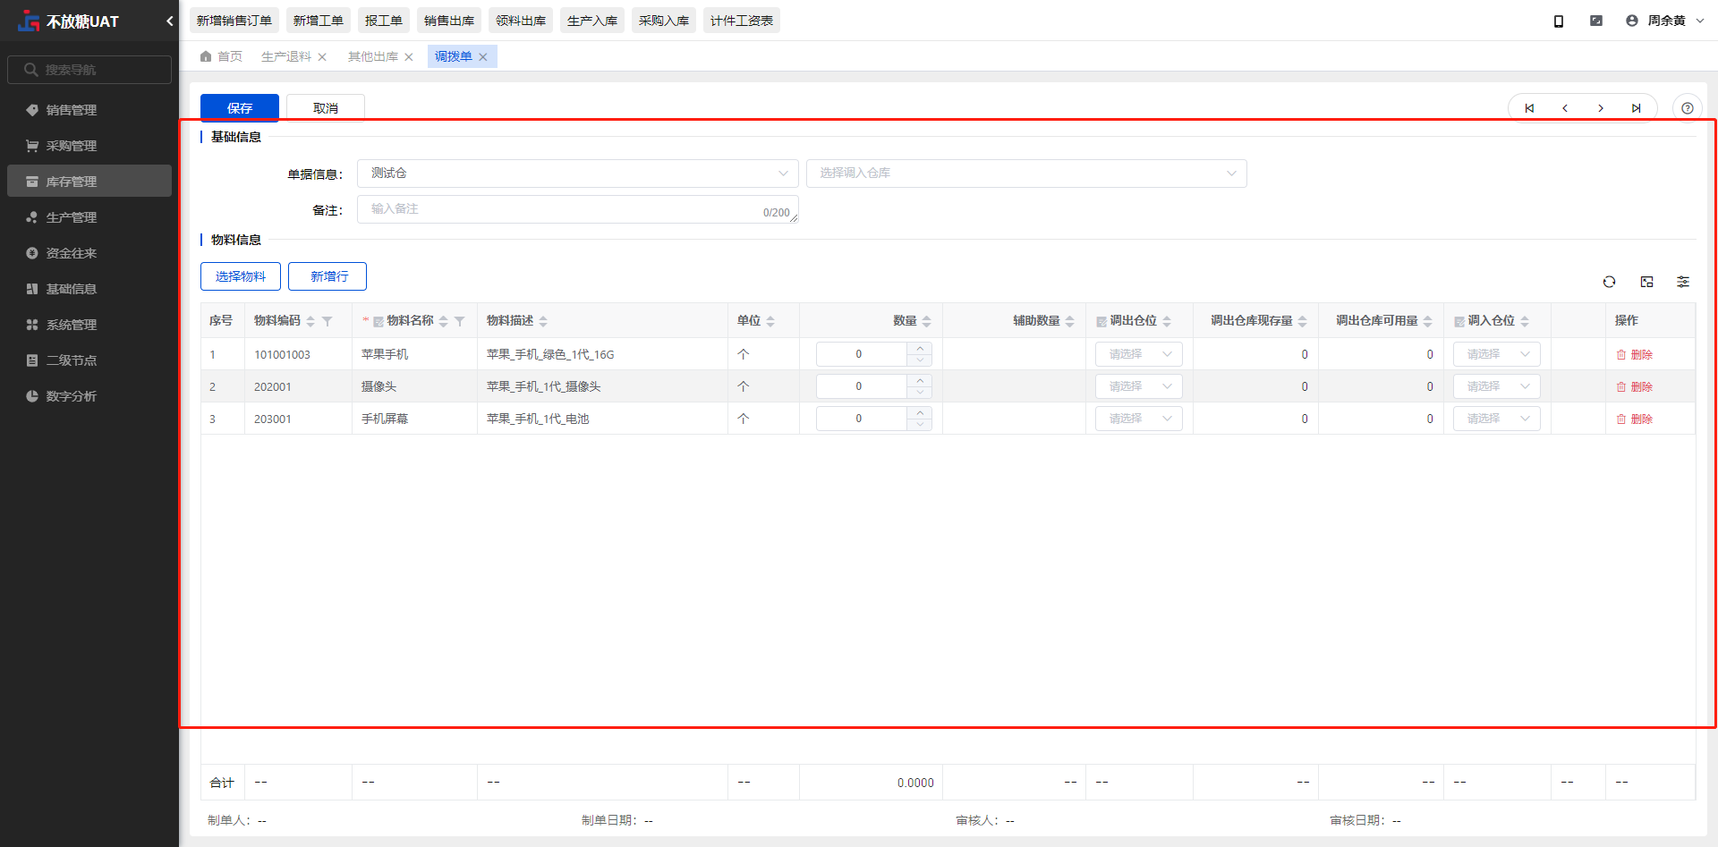Sort by 物料编码 column
Screen dimensions: 1718x847
click(x=310, y=321)
